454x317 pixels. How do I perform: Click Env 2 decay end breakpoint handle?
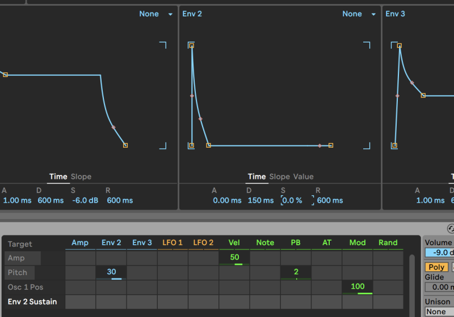pyautogui.click(x=208, y=145)
